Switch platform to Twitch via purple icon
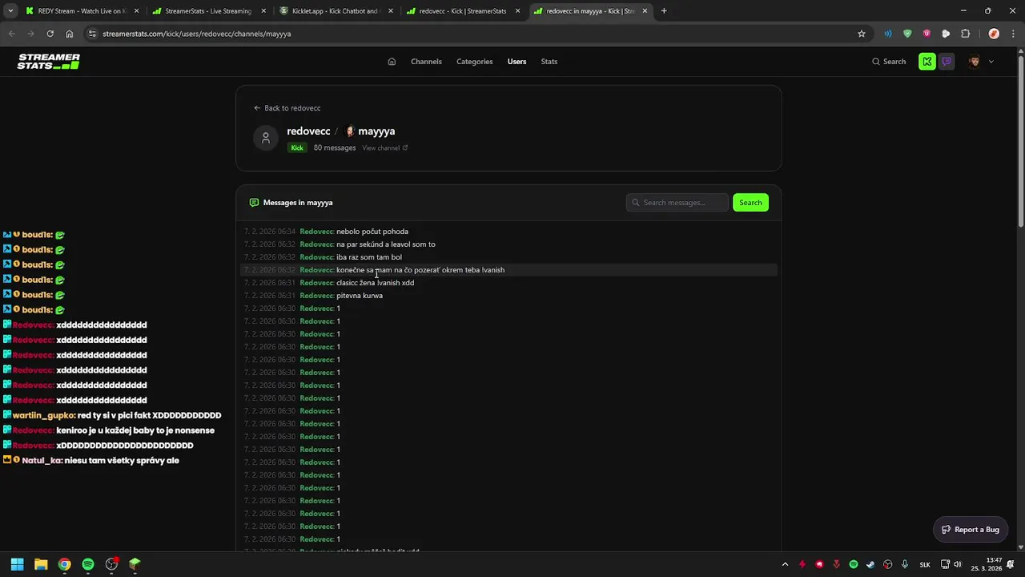 [947, 62]
